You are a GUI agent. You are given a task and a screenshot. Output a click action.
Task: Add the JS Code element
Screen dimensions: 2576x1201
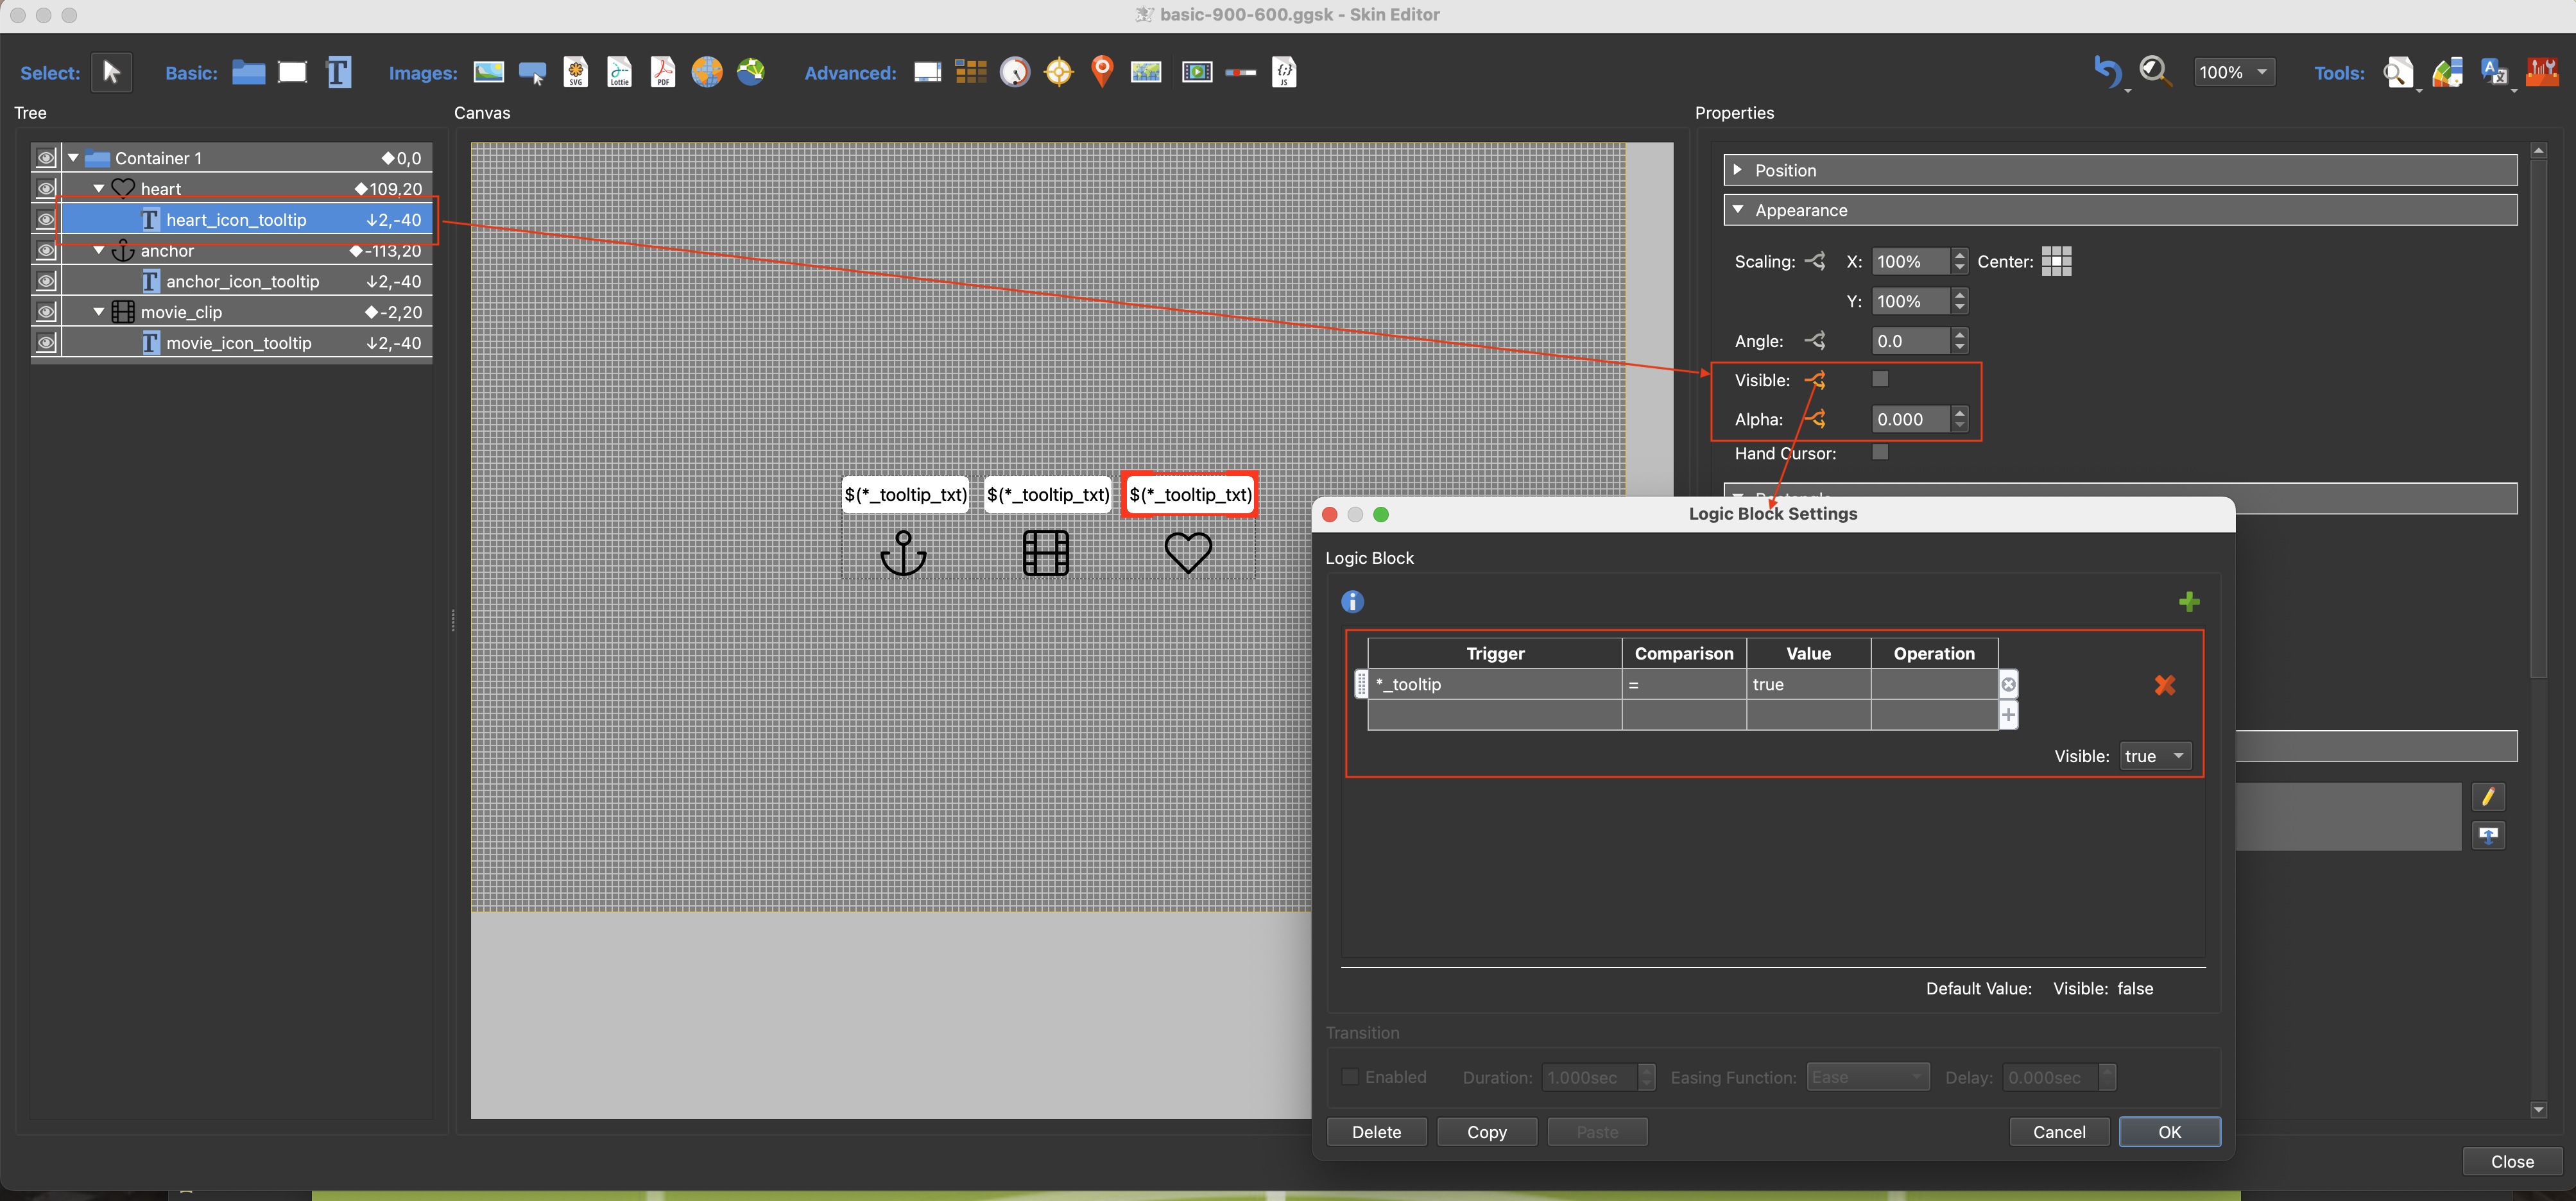pyautogui.click(x=1285, y=72)
